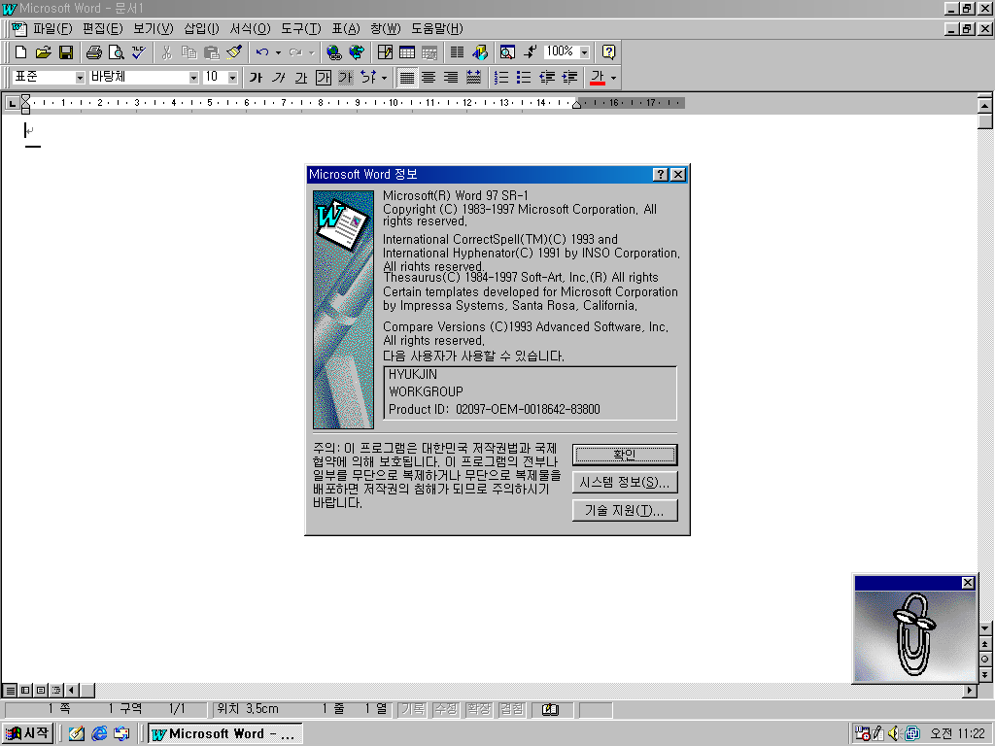Expand the font color palette arrow

point(613,78)
